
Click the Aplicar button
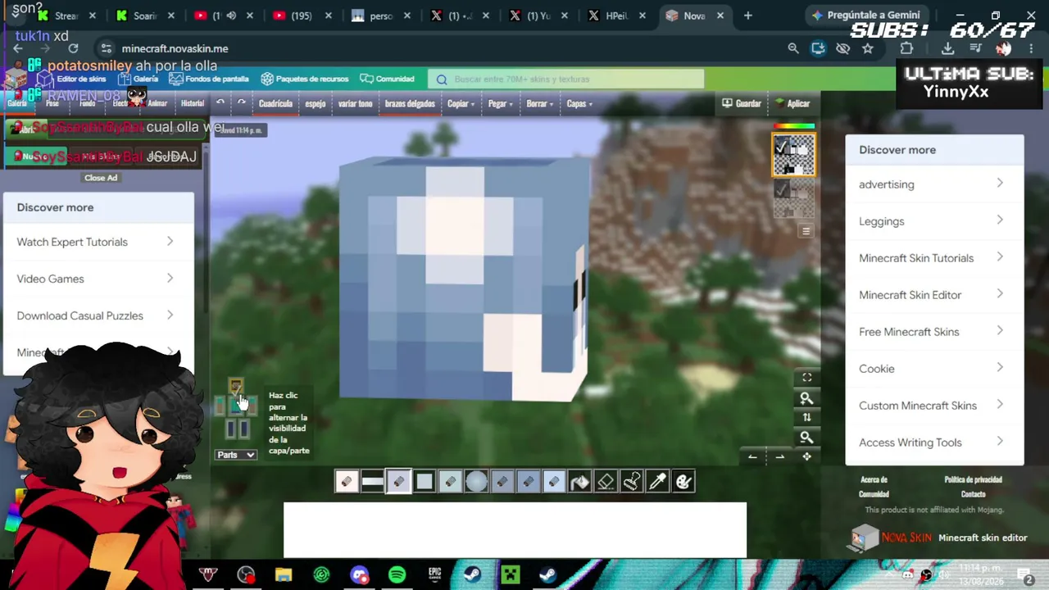pyautogui.click(x=792, y=103)
